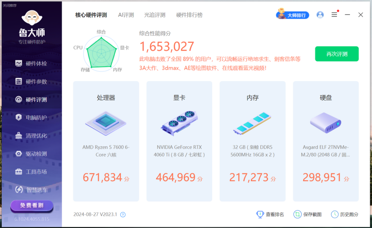Screen dimensions: 372x228
Task: Open the 大师排行 trophy button
Action: (292, 15)
